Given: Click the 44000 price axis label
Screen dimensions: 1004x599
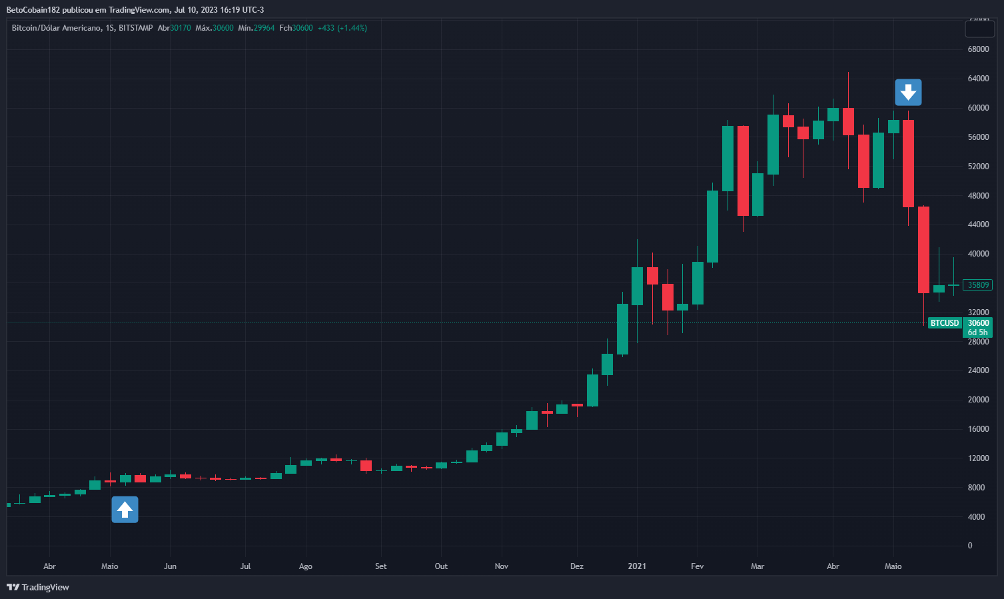Looking at the screenshot, I should [x=978, y=225].
